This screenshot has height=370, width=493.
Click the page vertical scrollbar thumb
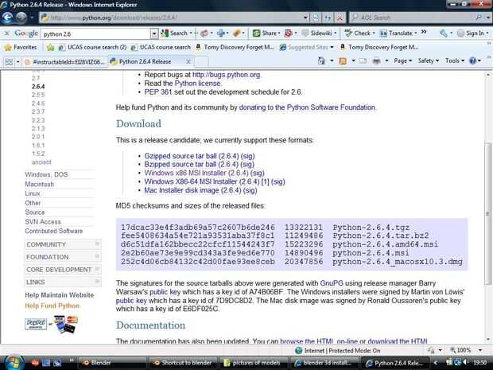[488, 214]
